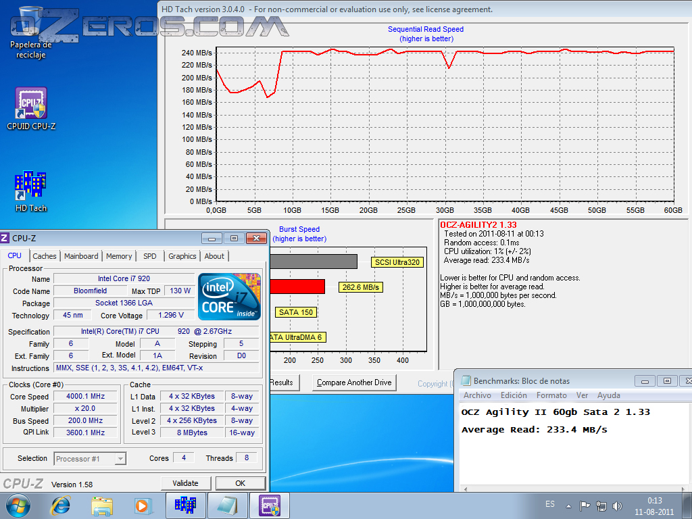Switch to the About tab
This screenshot has height=519, width=692.
tap(214, 256)
